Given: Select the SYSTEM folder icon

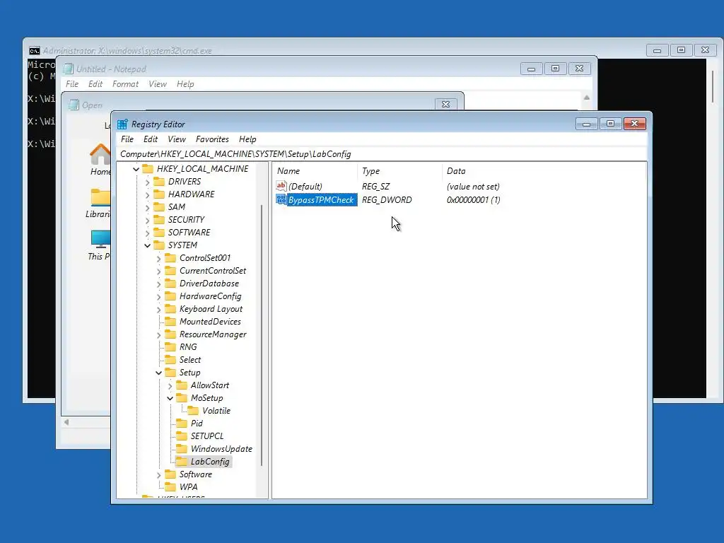Looking at the screenshot, I should pyautogui.click(x=159, y=245).
